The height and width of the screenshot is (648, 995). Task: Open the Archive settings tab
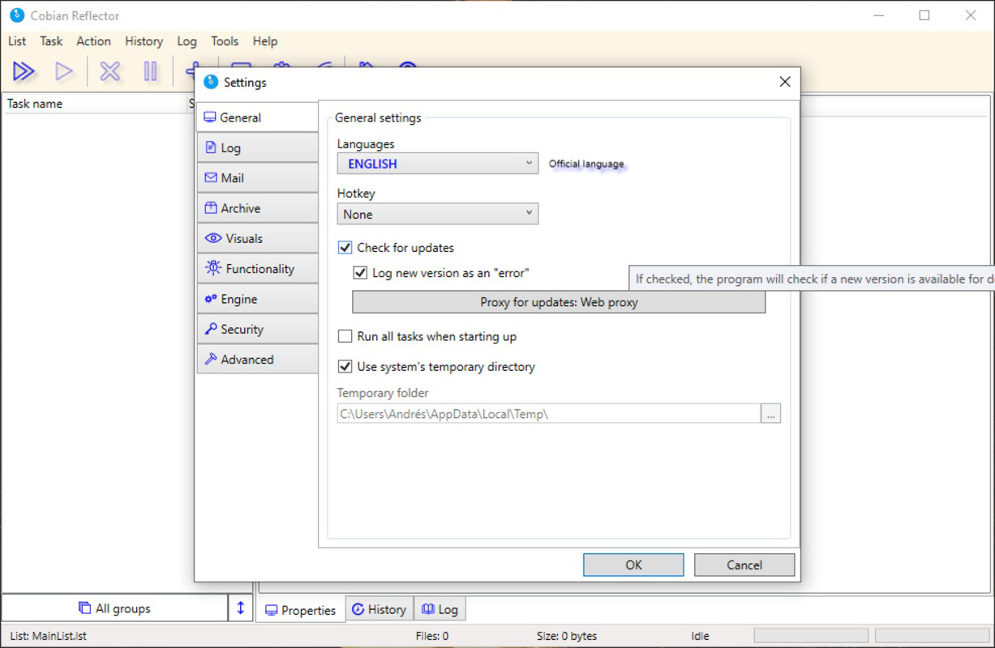[258, 208]
